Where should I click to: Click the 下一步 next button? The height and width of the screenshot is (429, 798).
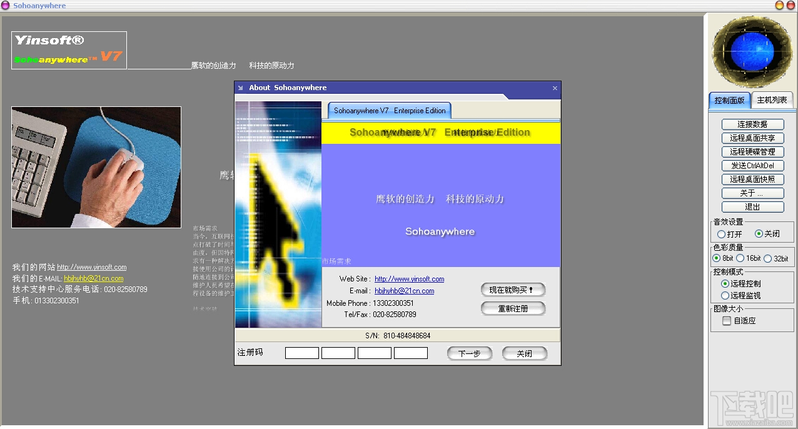(x=470, y=354)
